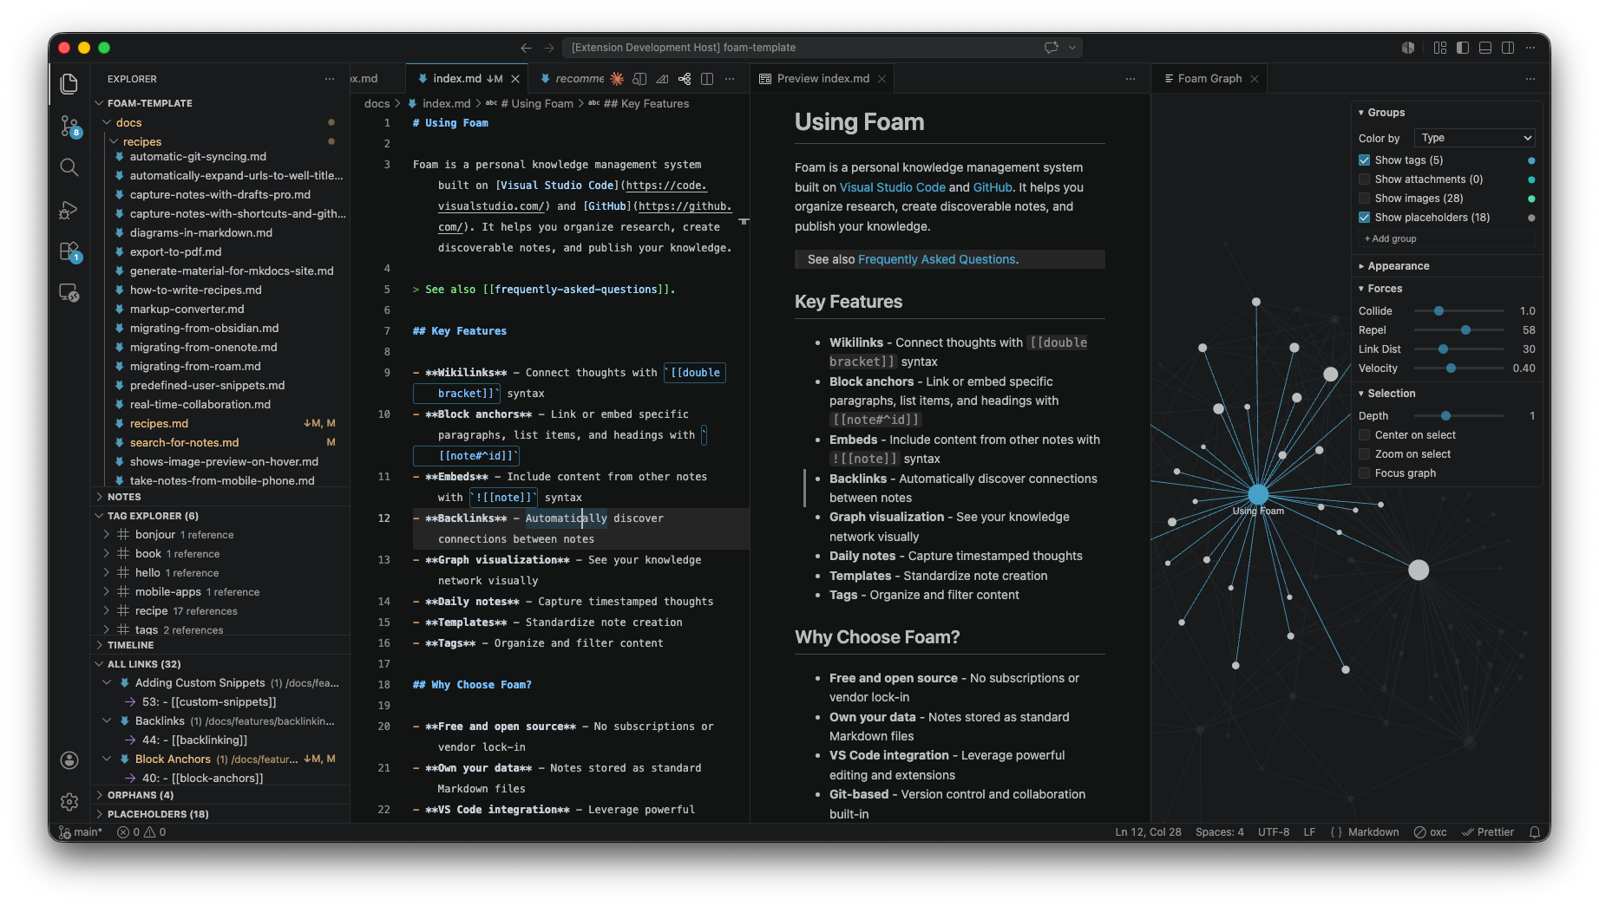Expand the Appearance section
1599x906 pixels.
[1398, 266]
